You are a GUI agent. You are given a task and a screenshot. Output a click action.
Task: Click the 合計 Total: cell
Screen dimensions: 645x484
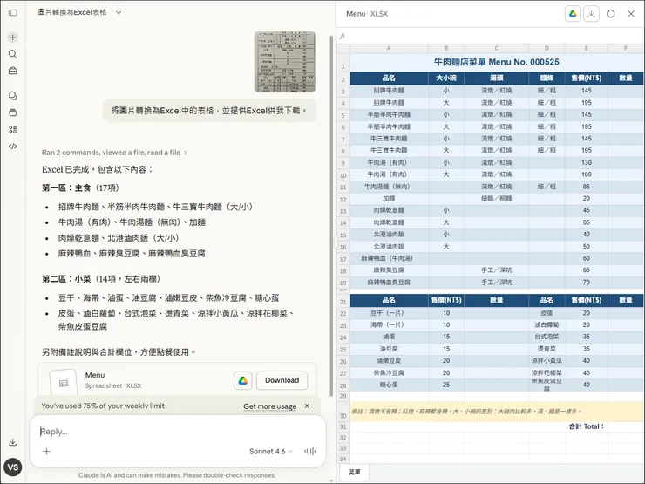point(587,426)
